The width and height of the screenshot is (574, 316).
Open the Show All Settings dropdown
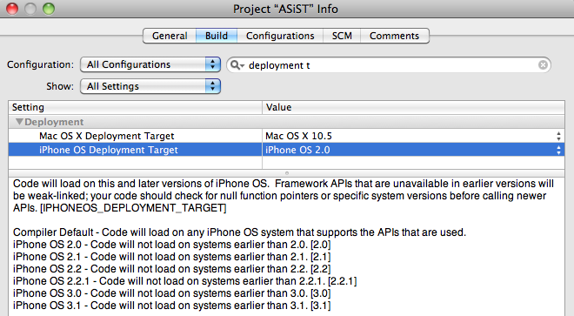click(150, 86)
